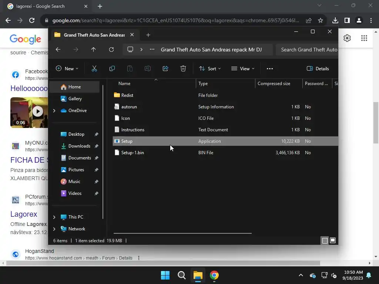Click the Chrome icon on the taskbar
This screenshot has height=284, width=379.
[214, 275]
